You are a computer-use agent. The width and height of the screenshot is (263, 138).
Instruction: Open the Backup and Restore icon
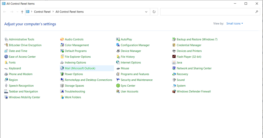174,39
